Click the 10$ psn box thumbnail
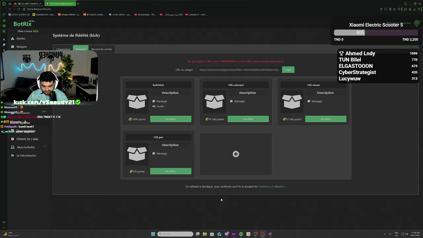This screenshot has height=238, width=423. [x=137, y=154]
